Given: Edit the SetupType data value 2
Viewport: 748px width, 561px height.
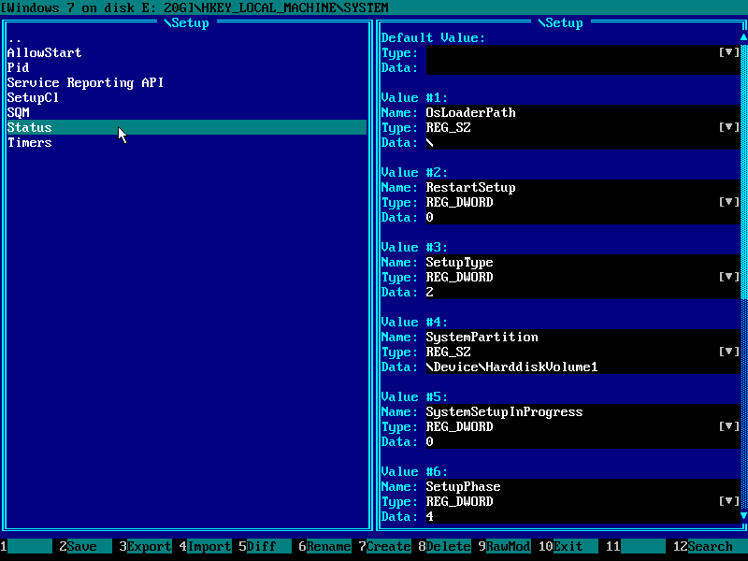Looking at the screenshot, I should pyautogui.click(x=583, y=292).
